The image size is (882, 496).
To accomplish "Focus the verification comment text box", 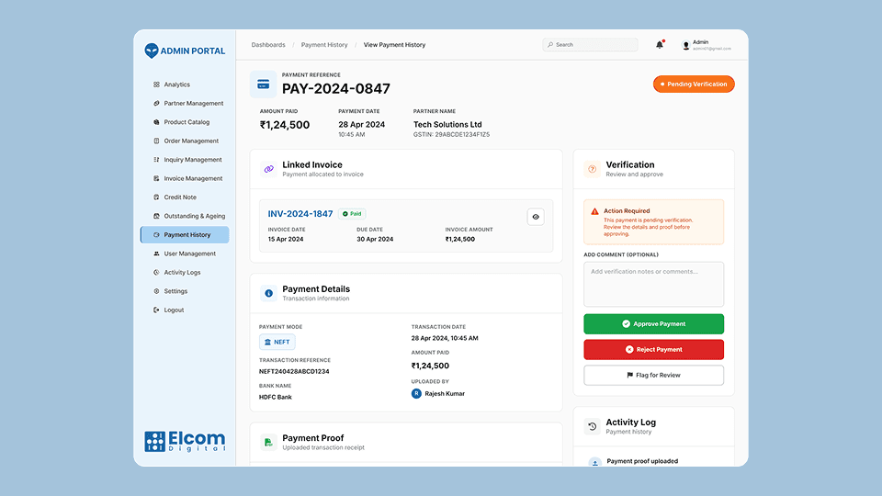I will coord(653,284).
